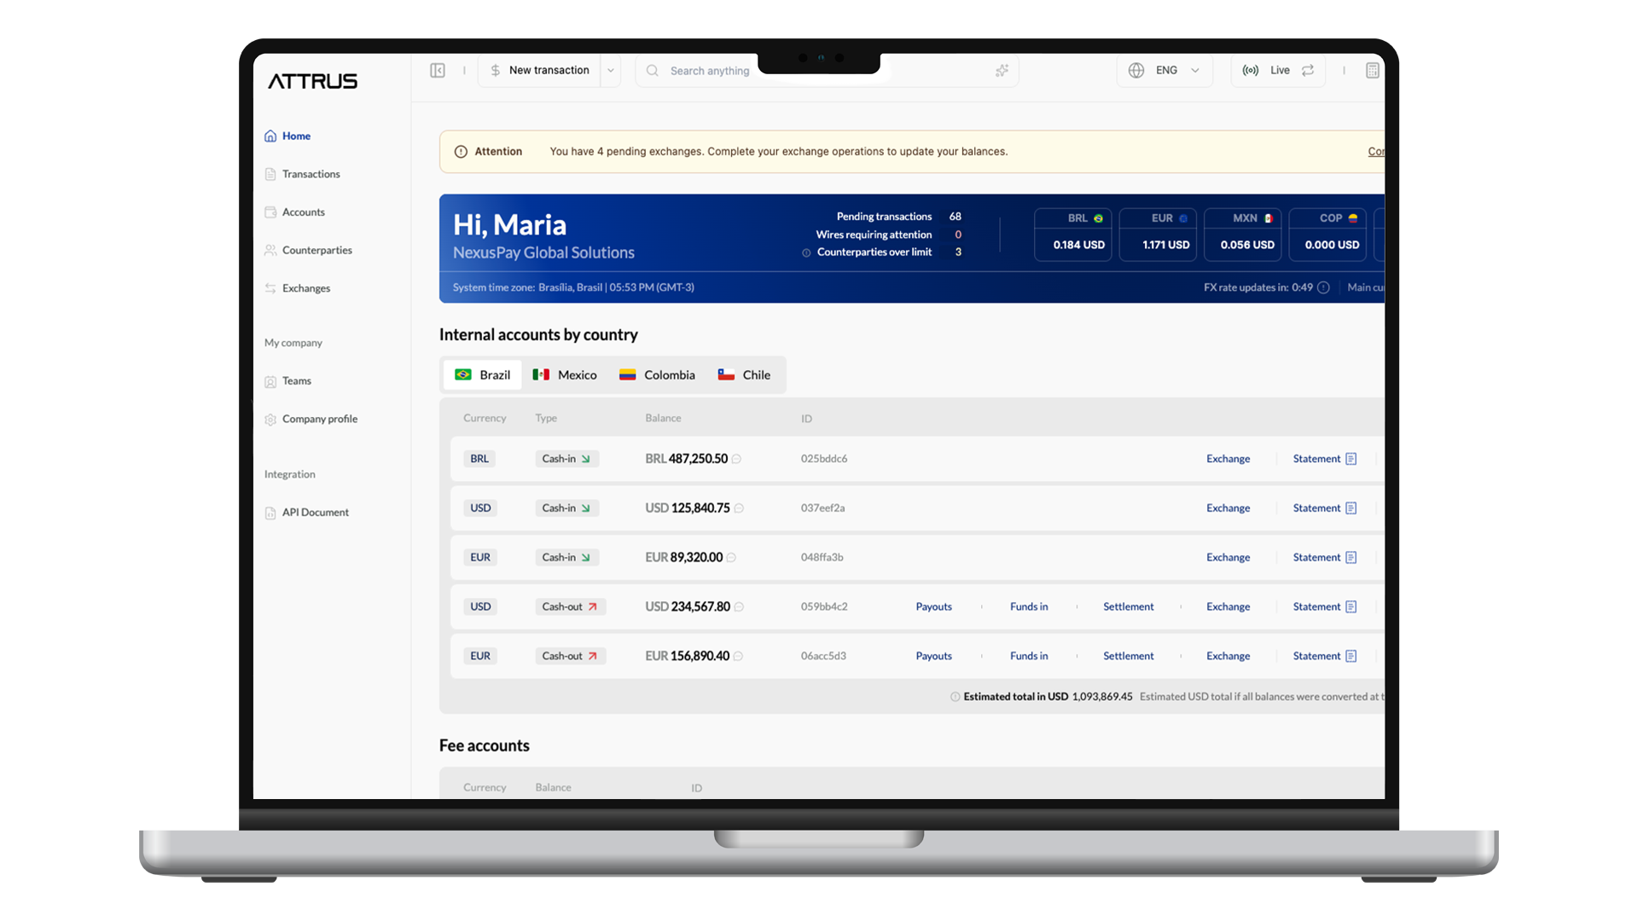The width and height of the screenshot is (1638, 921).
Task: Switch to the Mexico country tab
Action: click(565, 375)
